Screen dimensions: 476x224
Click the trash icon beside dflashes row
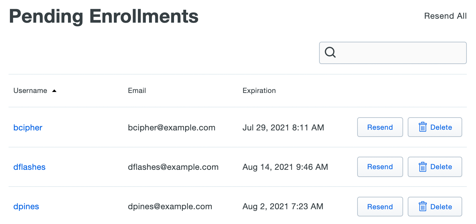pos(423,167)
